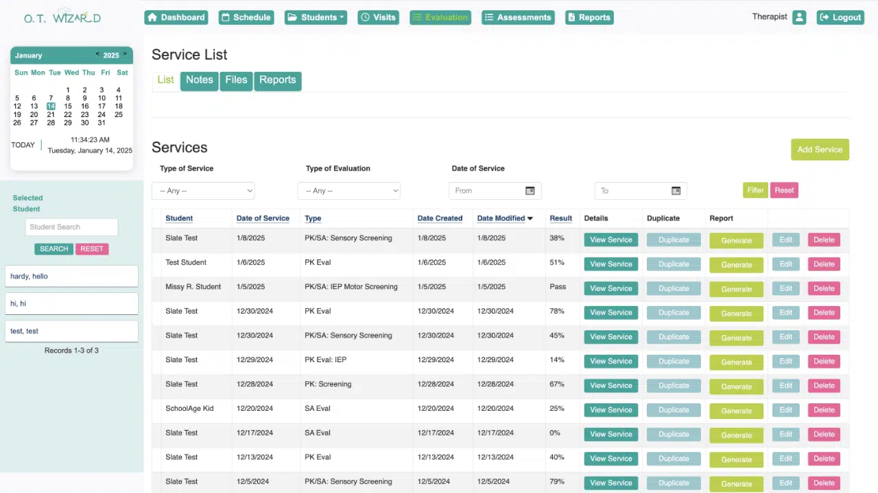Expand the Type of Evaluation dropdown
This screenshot has width=878, height=493.
click(x=348, y=191)
